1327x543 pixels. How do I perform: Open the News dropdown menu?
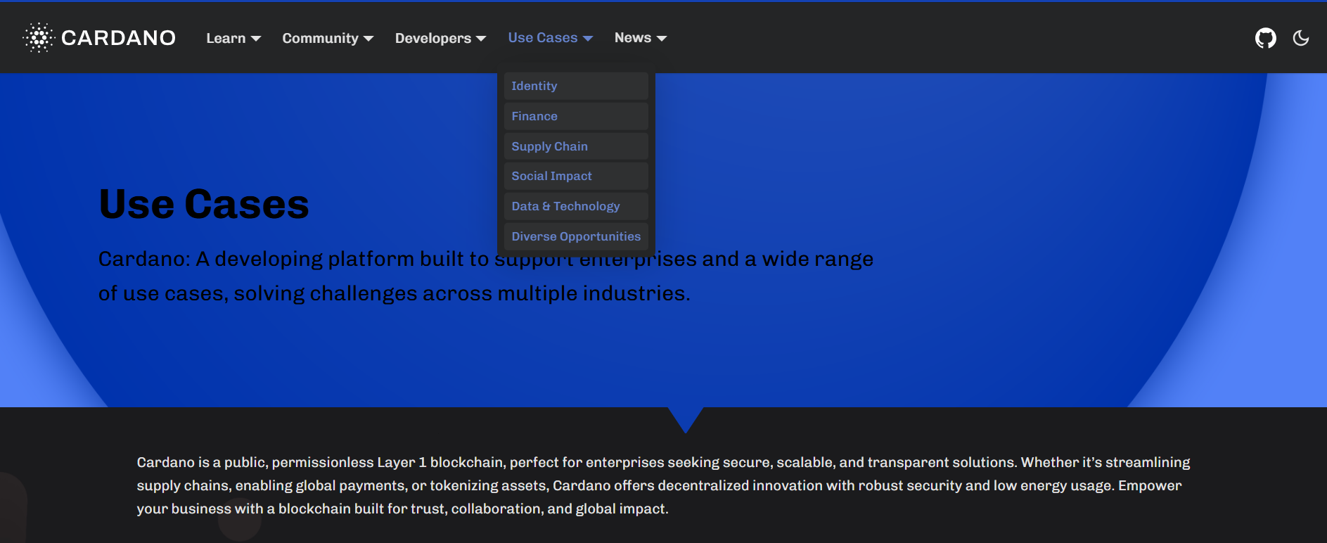click(x=633, y=38)
